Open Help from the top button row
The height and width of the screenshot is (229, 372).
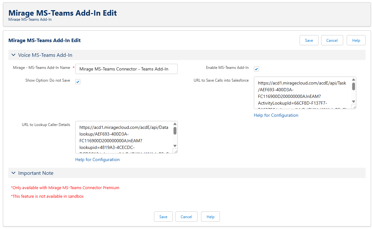[x=356, y=40]
